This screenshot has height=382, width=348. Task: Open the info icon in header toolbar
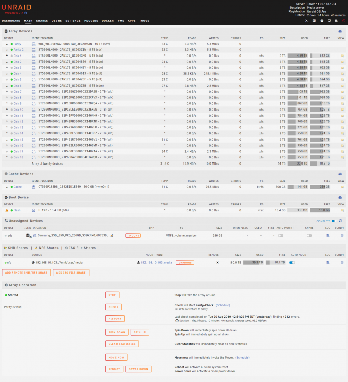[x=322, y=21]
